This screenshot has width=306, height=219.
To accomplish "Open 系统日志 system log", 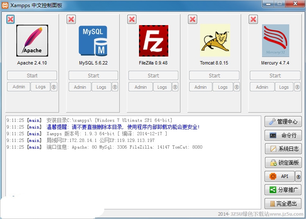I will [x=283, y=149].
